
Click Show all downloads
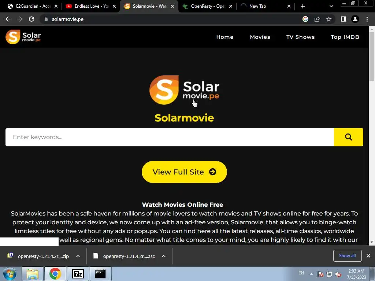tap(347, 256)
